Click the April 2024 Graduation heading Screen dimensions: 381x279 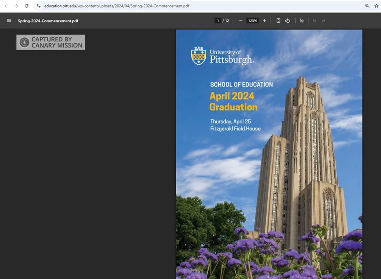[233, 101]
